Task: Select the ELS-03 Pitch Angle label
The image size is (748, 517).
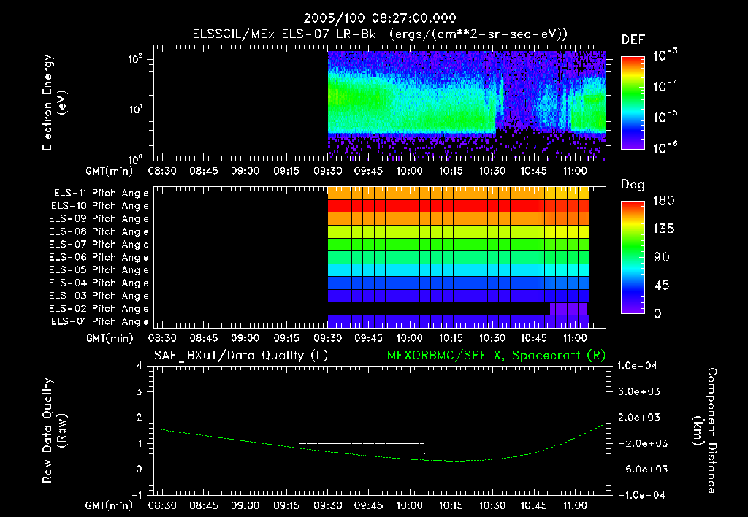Action: click(x=99, y=296)
